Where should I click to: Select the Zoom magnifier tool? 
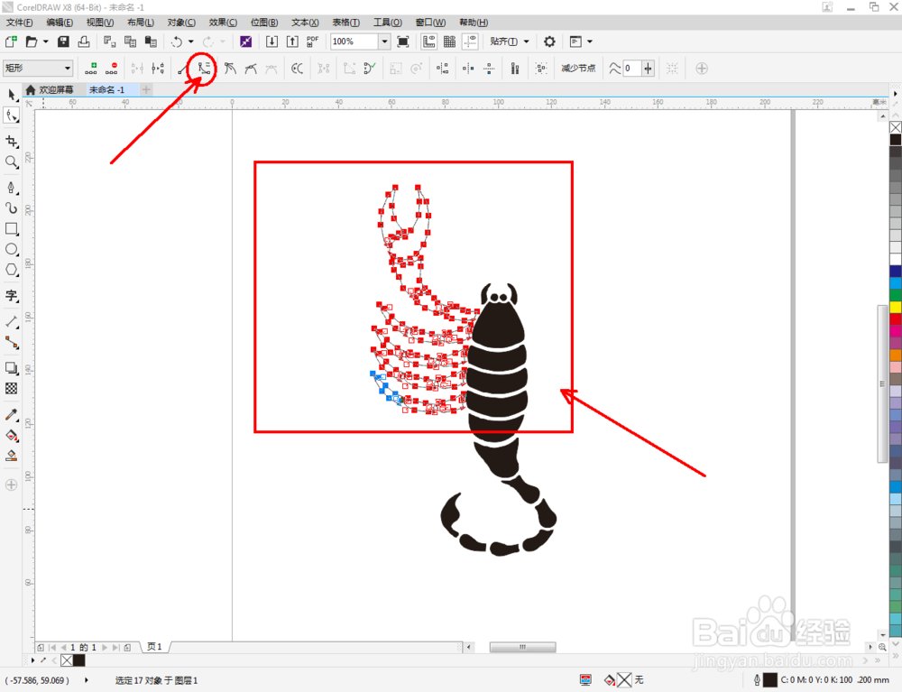point(12,161)
